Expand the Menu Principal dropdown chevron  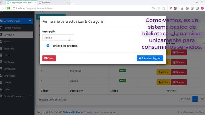tap(30, 21)
